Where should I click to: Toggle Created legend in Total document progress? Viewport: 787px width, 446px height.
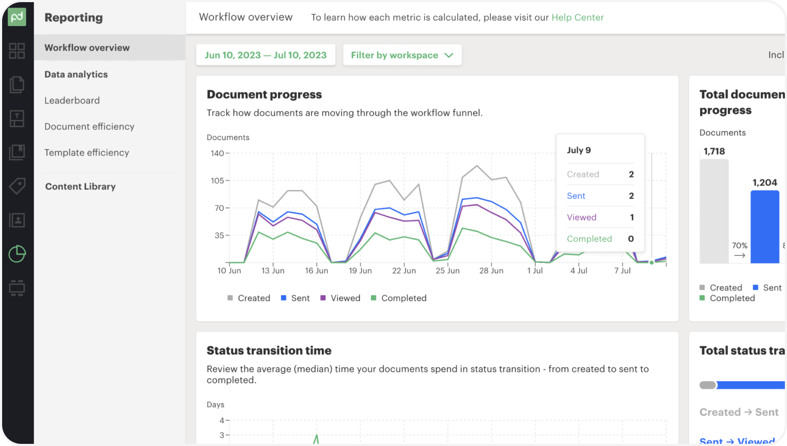pyautogui.click(x=721, y=288)
